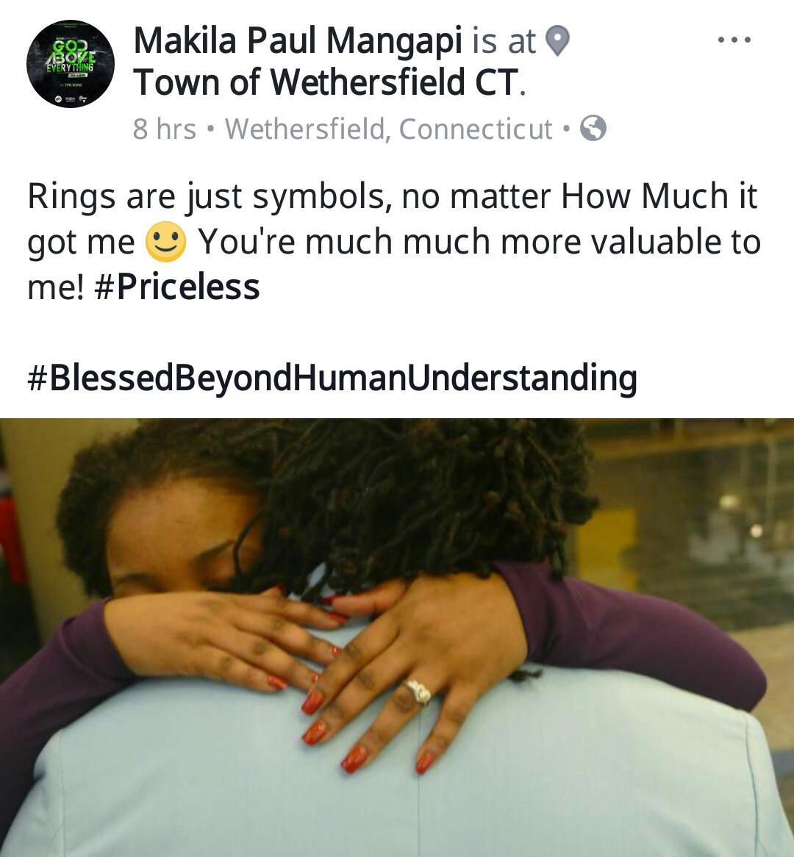
Task: Click the engagement ring in the photo
Action: 419,692
